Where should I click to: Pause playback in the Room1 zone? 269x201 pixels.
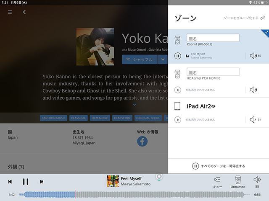(177, 56)
